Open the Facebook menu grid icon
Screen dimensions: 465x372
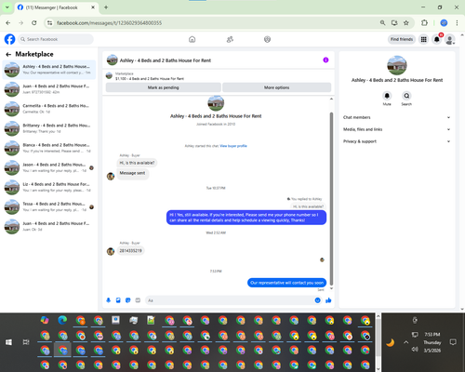coord(423,39)
